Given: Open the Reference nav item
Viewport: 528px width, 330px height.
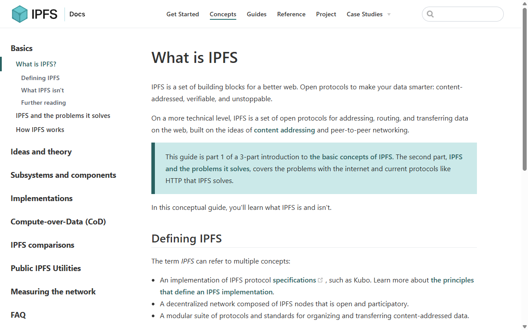Looking at the screenshot, I should 291,14.
